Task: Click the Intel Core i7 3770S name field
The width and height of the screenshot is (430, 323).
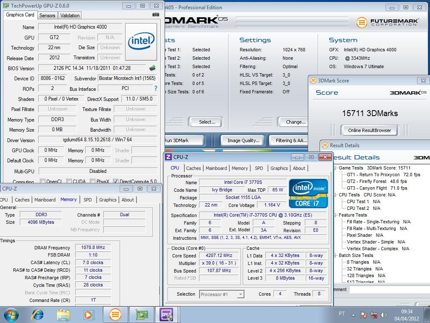Action: [x=243, y=183]
